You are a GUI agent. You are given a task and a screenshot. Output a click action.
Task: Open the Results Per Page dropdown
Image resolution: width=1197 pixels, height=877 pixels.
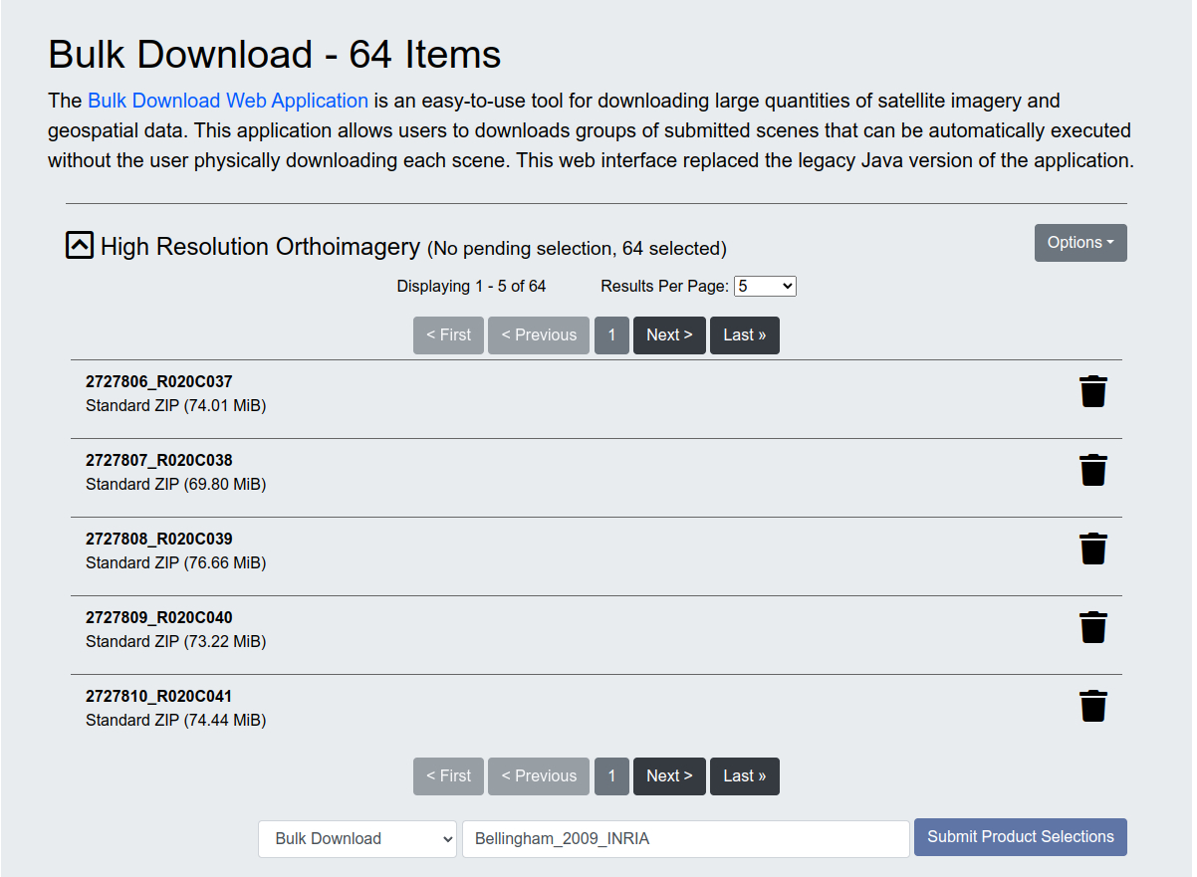coord(764,287)
